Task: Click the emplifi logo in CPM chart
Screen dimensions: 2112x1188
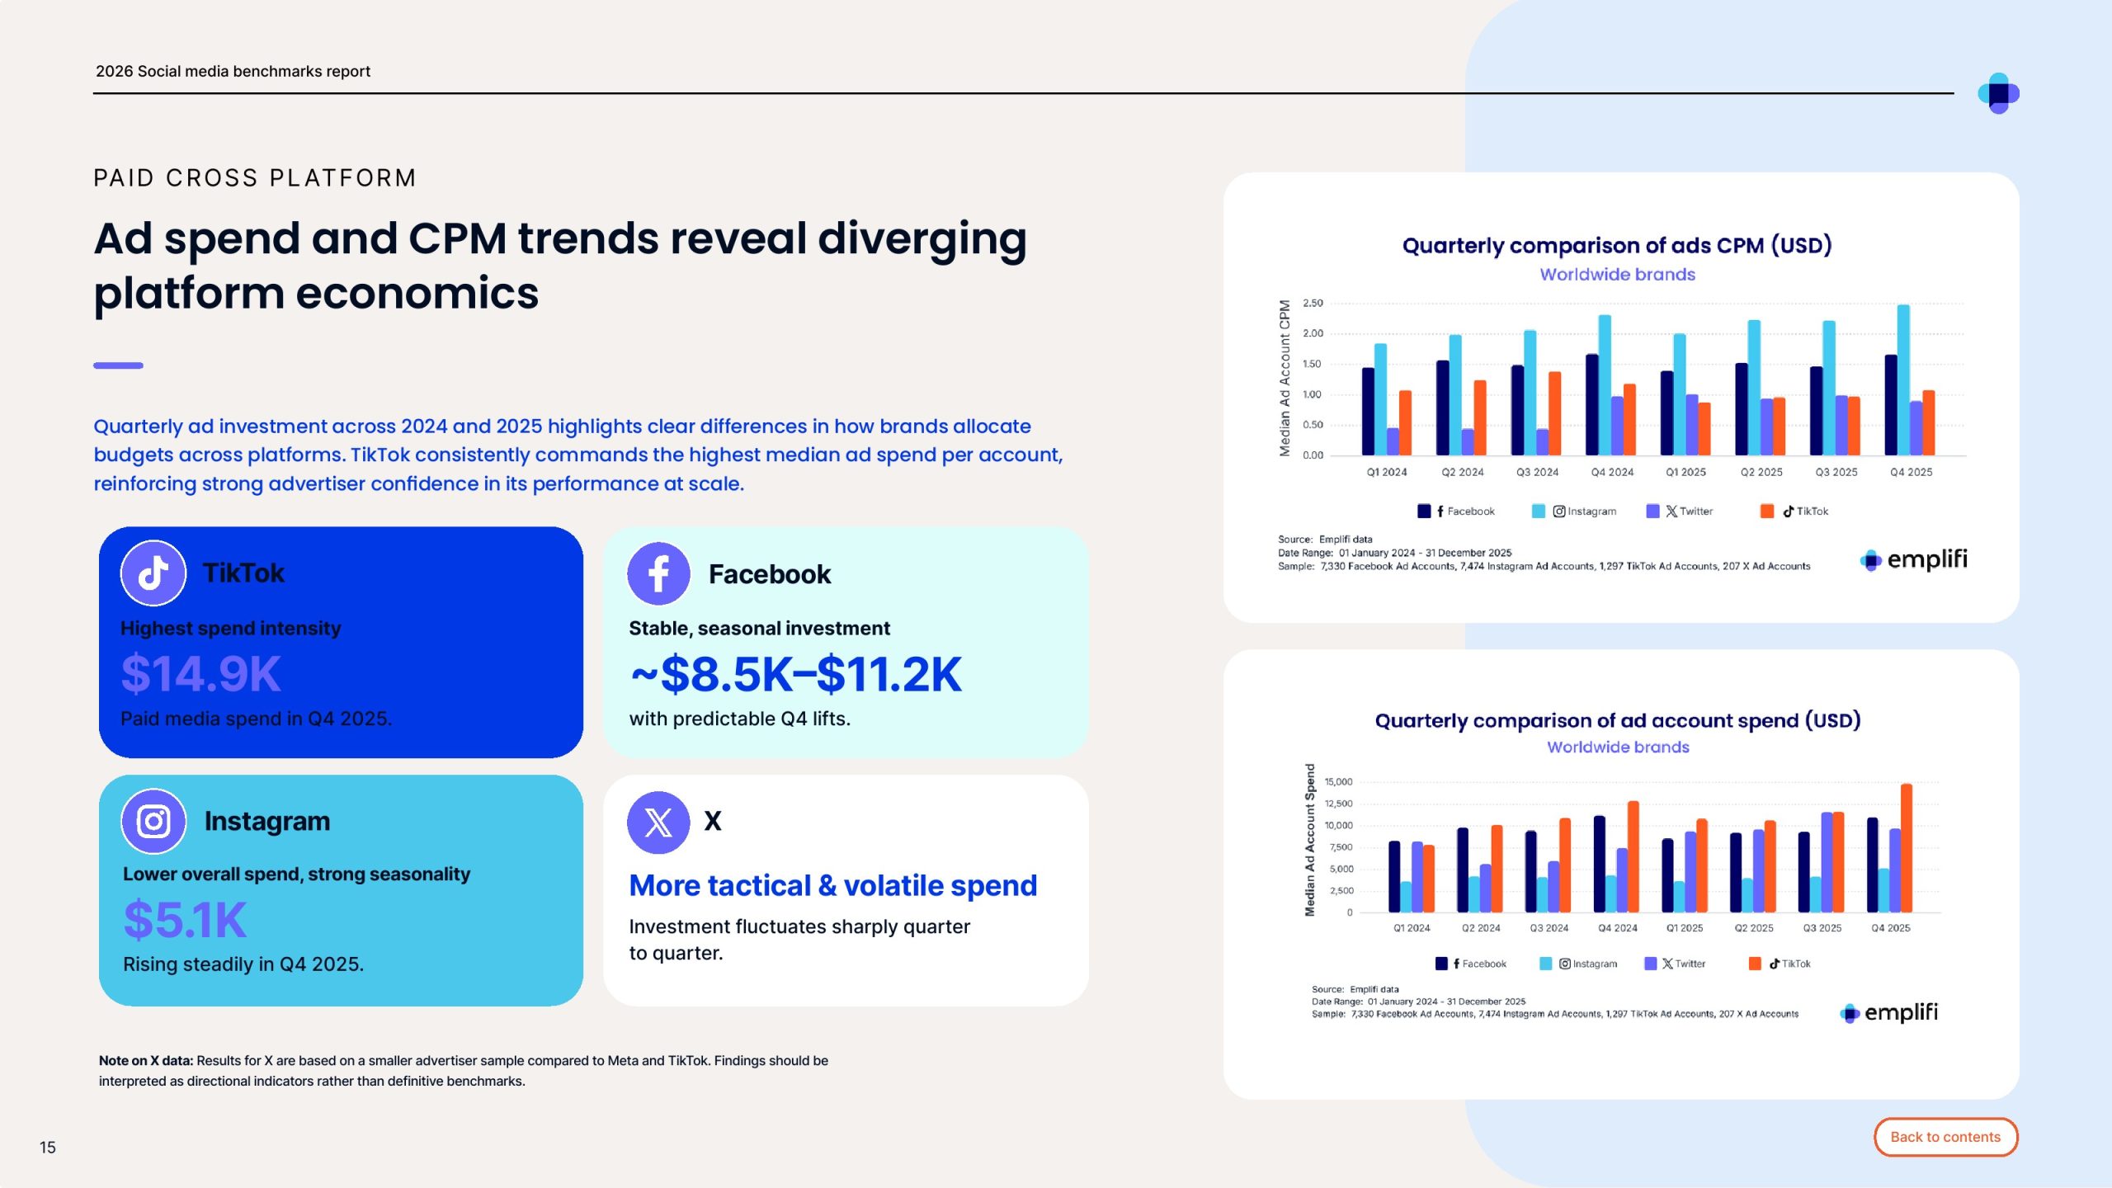Action: (1914, 560)
